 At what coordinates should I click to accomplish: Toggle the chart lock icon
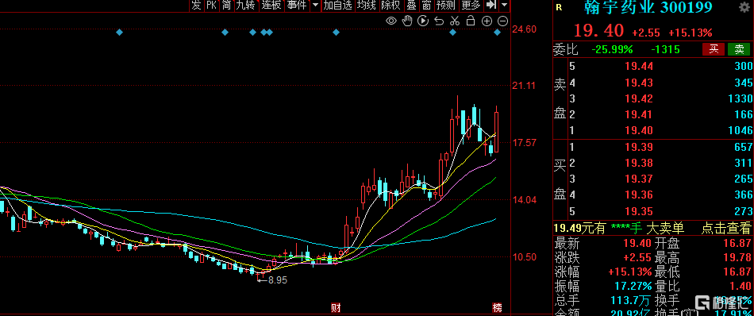point(471,21)
